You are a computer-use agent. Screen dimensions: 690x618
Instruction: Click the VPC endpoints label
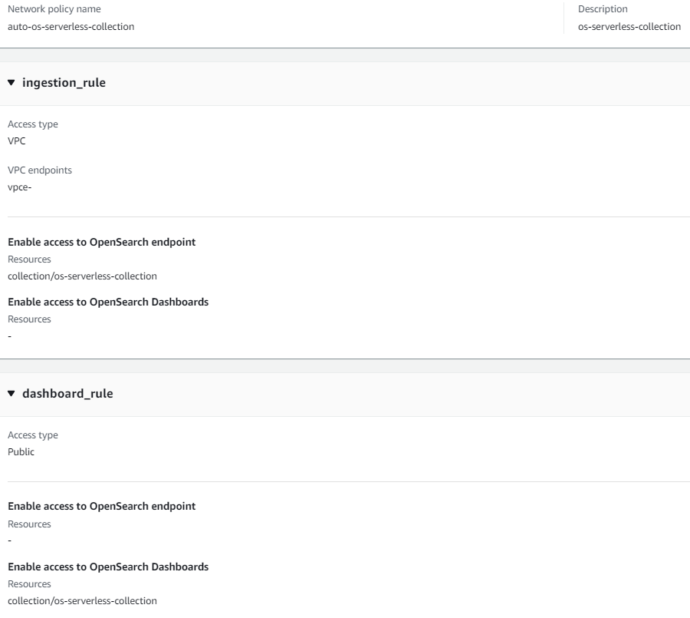click(40, 170)
